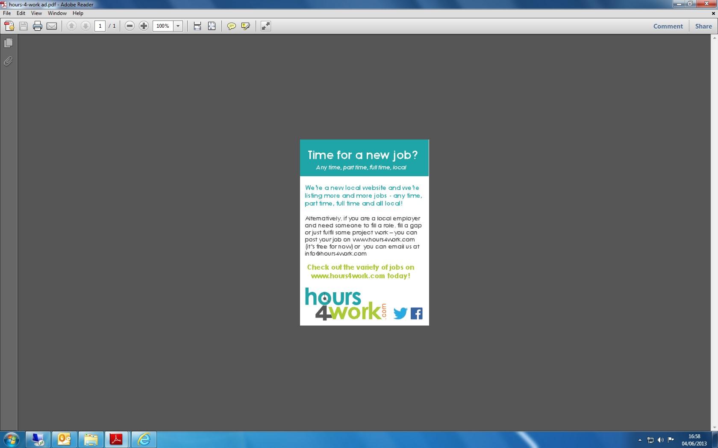
Task: Send the file by email icon
Action: coord(52,26)
